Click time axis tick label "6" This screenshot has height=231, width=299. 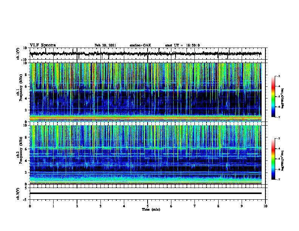[171, 206]
